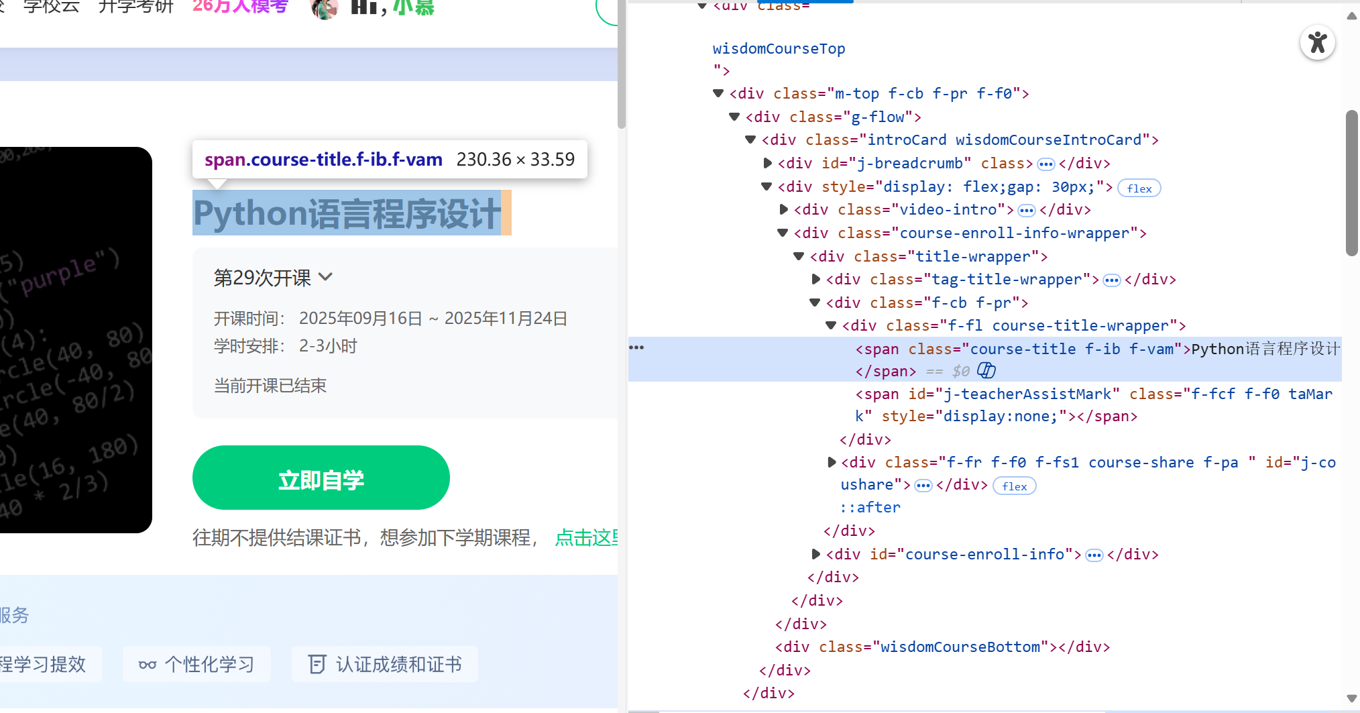Expand the course-share div node
Screen dimensions: 1360x713
coord(832,462)
